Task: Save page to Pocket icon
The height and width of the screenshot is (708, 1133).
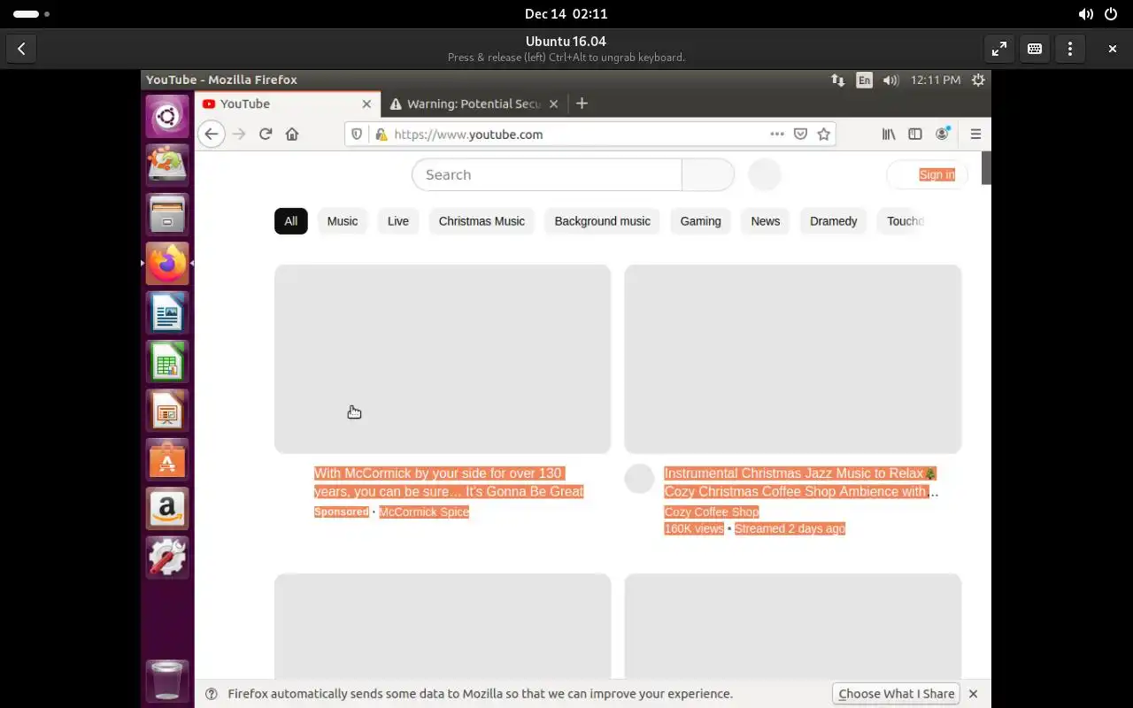Action: pos(800,135)
